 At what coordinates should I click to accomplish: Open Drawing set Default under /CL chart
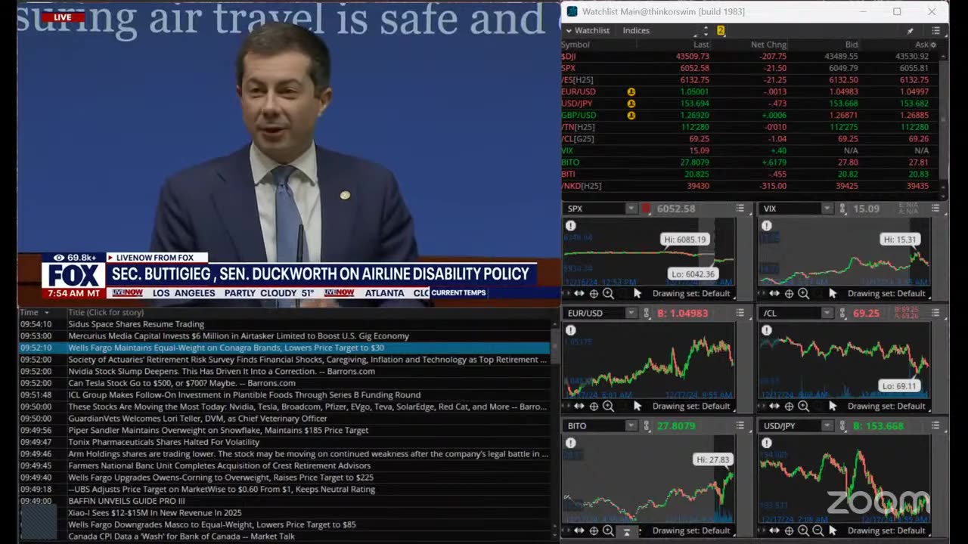tap(886, 406)
